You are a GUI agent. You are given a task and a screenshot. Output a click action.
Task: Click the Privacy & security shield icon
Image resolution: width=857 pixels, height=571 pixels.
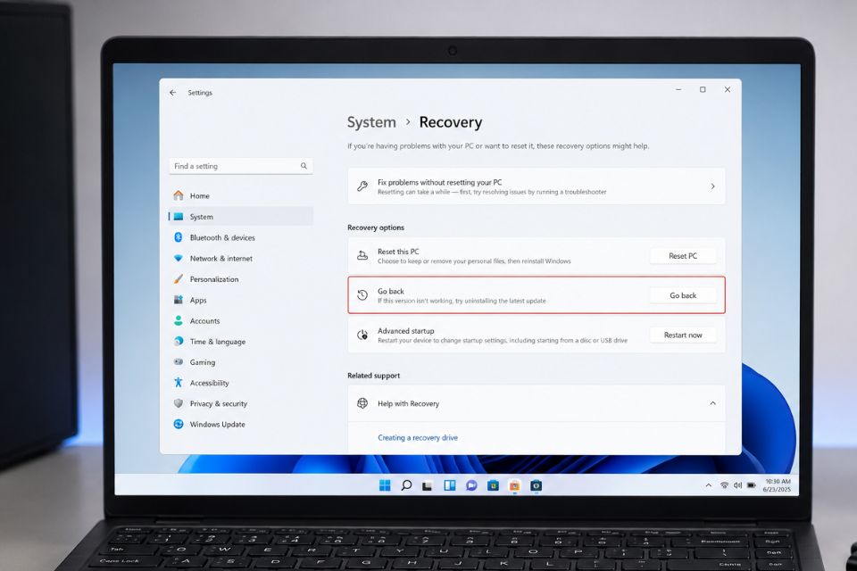point(179,403)
